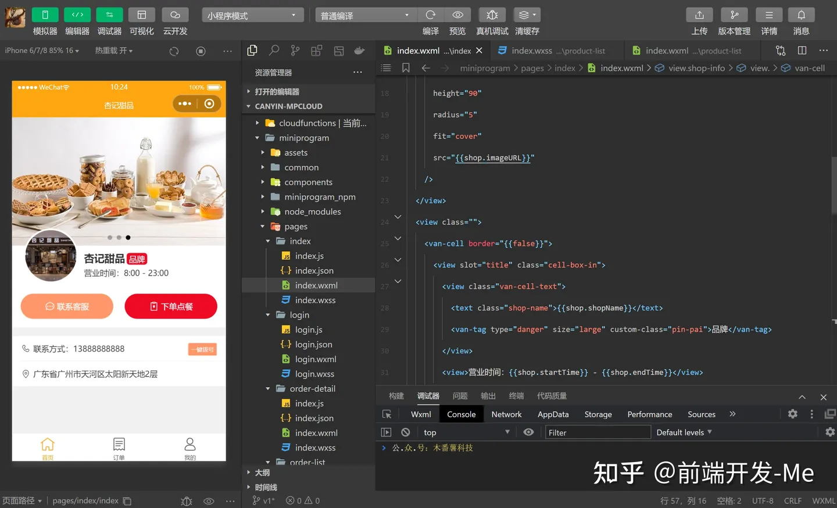
Task: Open devtools settings gear
Action: tap(792, 414)
